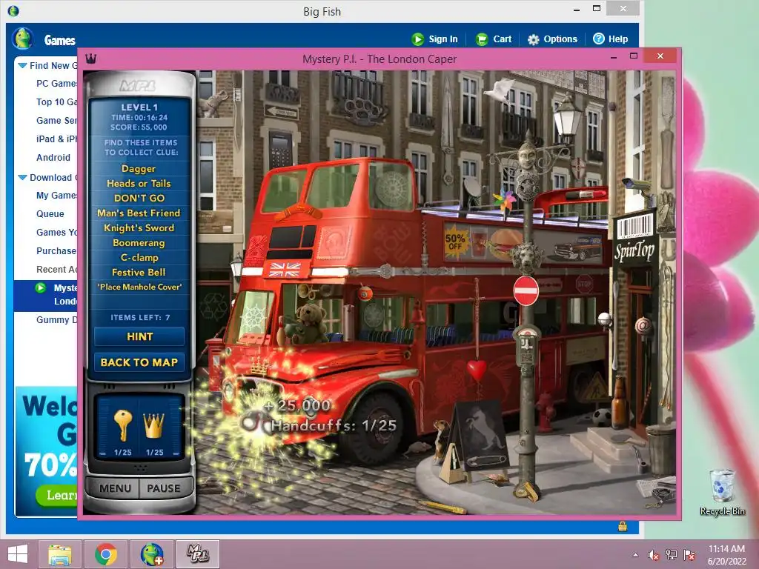Click the crown icon in game title bar
The width and height of the screenshot is (759, 569).
91,59
